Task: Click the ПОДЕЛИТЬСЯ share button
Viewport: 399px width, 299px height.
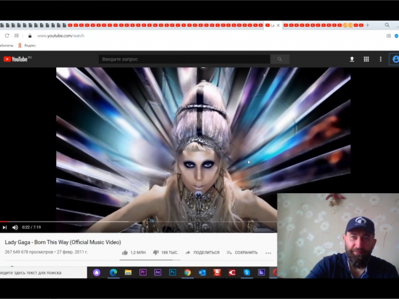Action: pyautogui.click(x=202, y=252)
